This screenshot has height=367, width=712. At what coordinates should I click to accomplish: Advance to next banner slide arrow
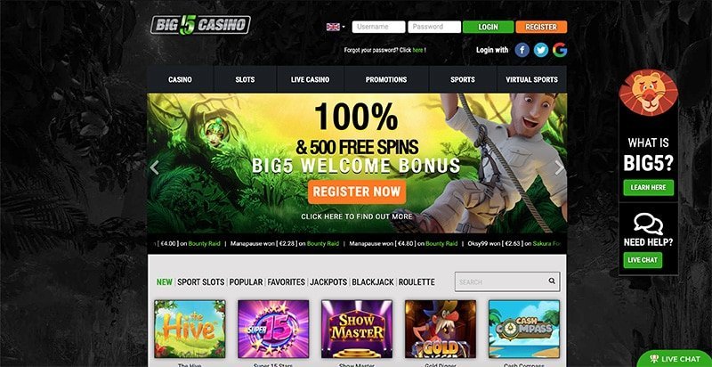coord(560,167)
